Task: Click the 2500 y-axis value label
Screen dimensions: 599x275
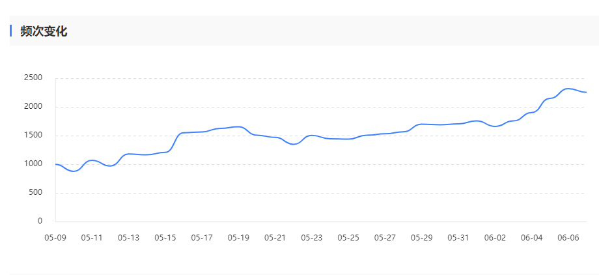Action: coord(33,78)
